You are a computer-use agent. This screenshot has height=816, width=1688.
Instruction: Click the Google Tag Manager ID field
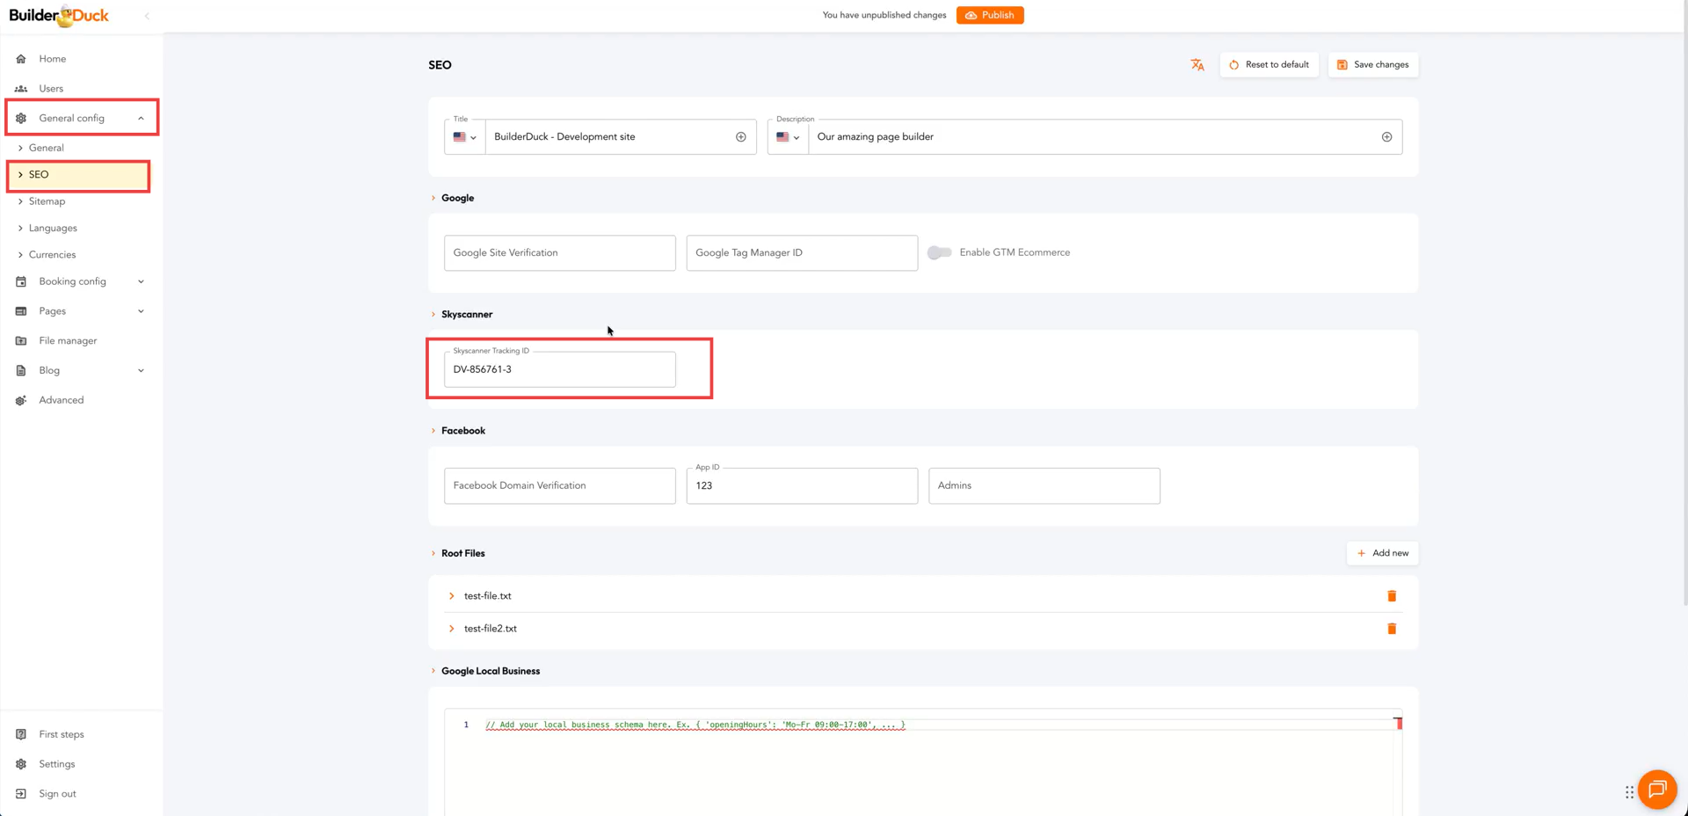(x=801, y=253)
